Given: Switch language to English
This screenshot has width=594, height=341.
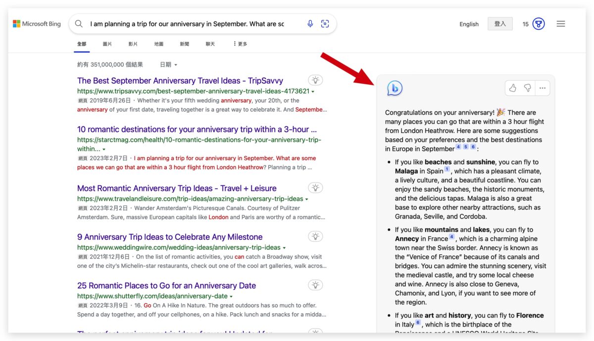Looking at the screenshot, I should click(x=469, y=24).
